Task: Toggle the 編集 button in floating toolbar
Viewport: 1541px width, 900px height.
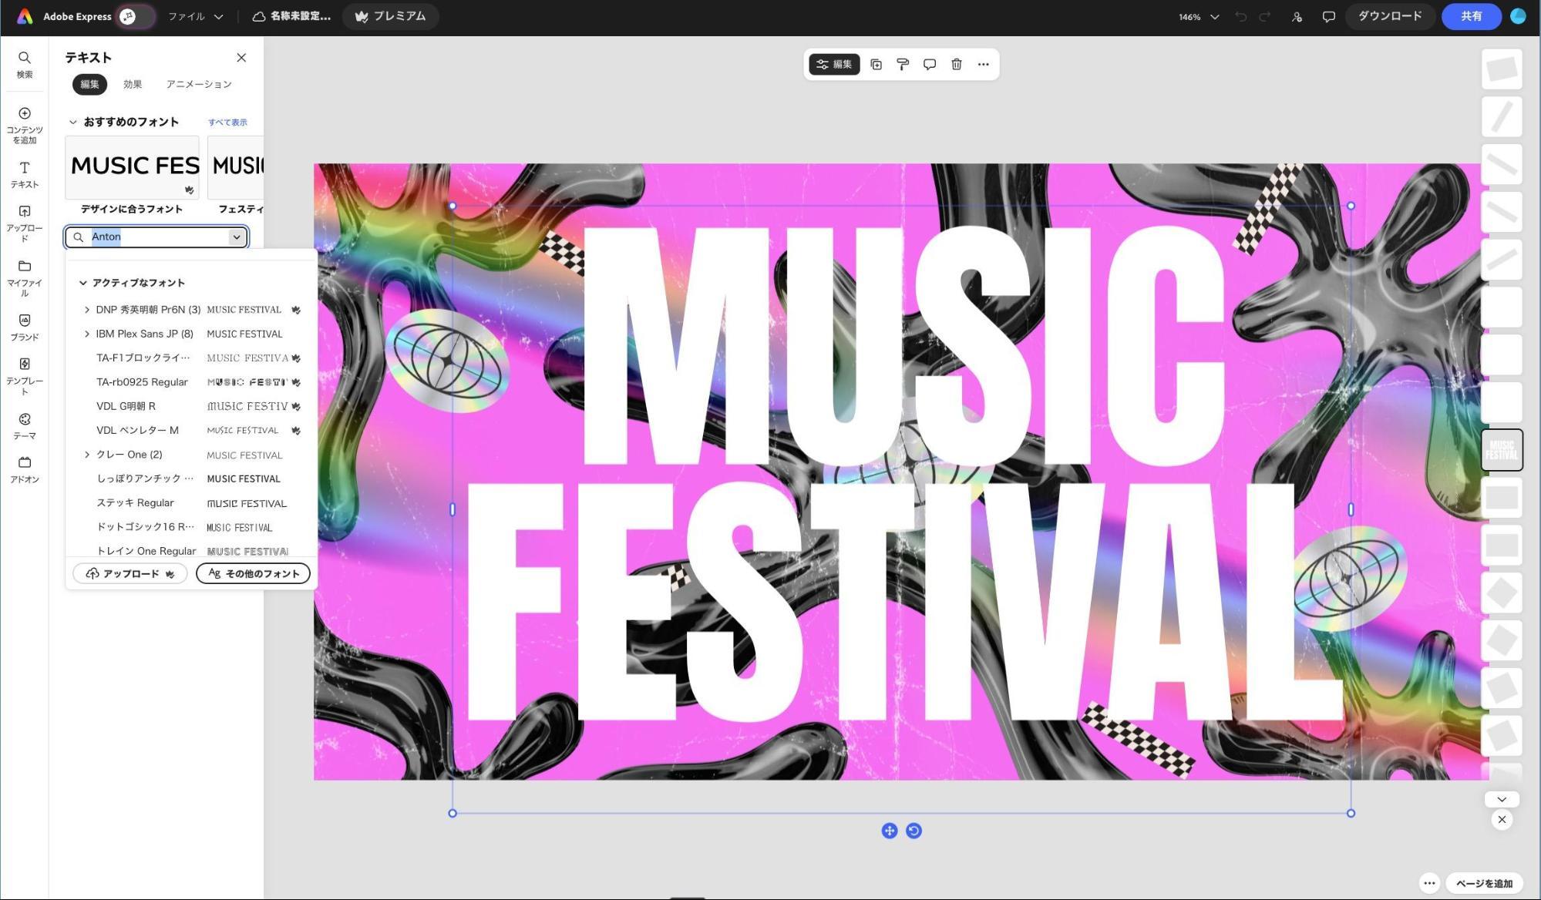Action: point(834,65)
